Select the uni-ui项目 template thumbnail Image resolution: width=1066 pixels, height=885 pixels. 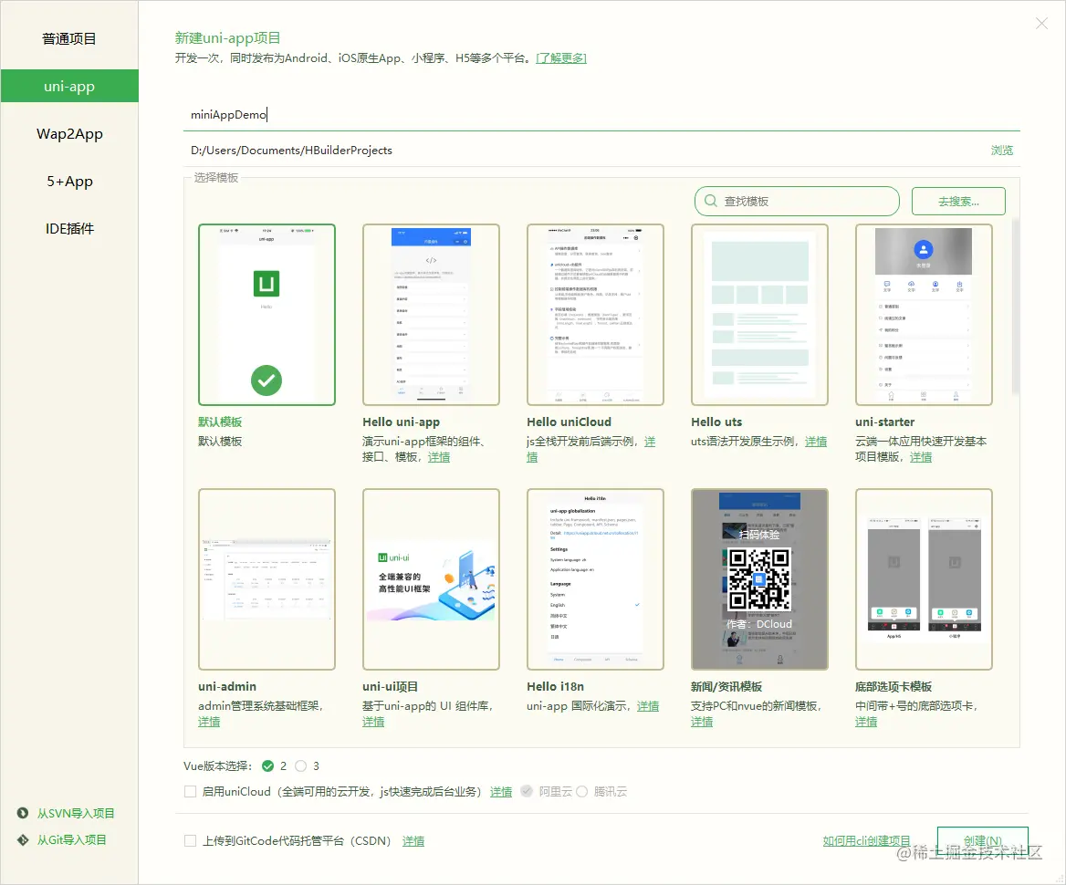(x=431, y=579)
